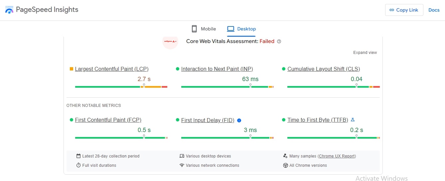Click the Copy Link button
The height and width of the screenshot is (181, 445).
click(x=404, y=10)
